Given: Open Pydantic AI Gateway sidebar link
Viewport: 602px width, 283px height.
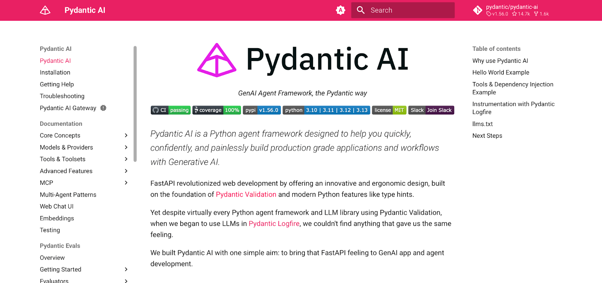Looking at the screenshot, I should pyautogui.click(x=68, y=108).
